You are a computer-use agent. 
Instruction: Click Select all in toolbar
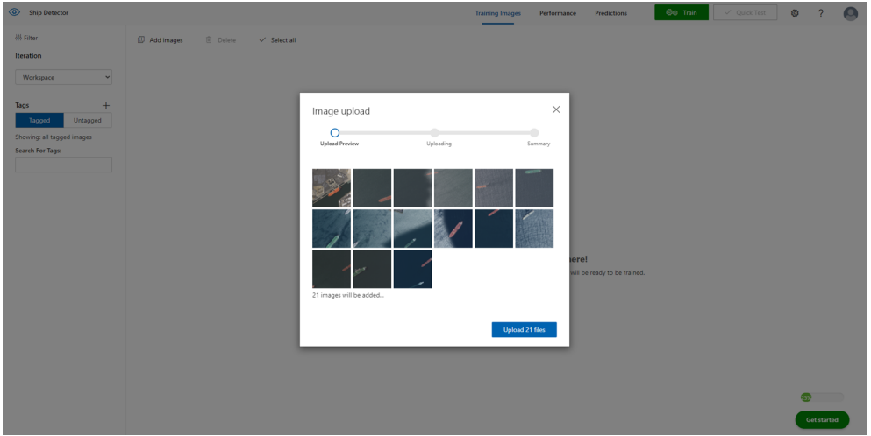pyautogui.click(x=277, y=40)
